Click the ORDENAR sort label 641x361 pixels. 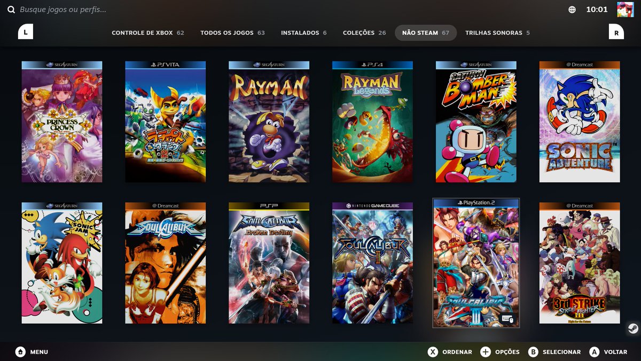pos(457,352)
